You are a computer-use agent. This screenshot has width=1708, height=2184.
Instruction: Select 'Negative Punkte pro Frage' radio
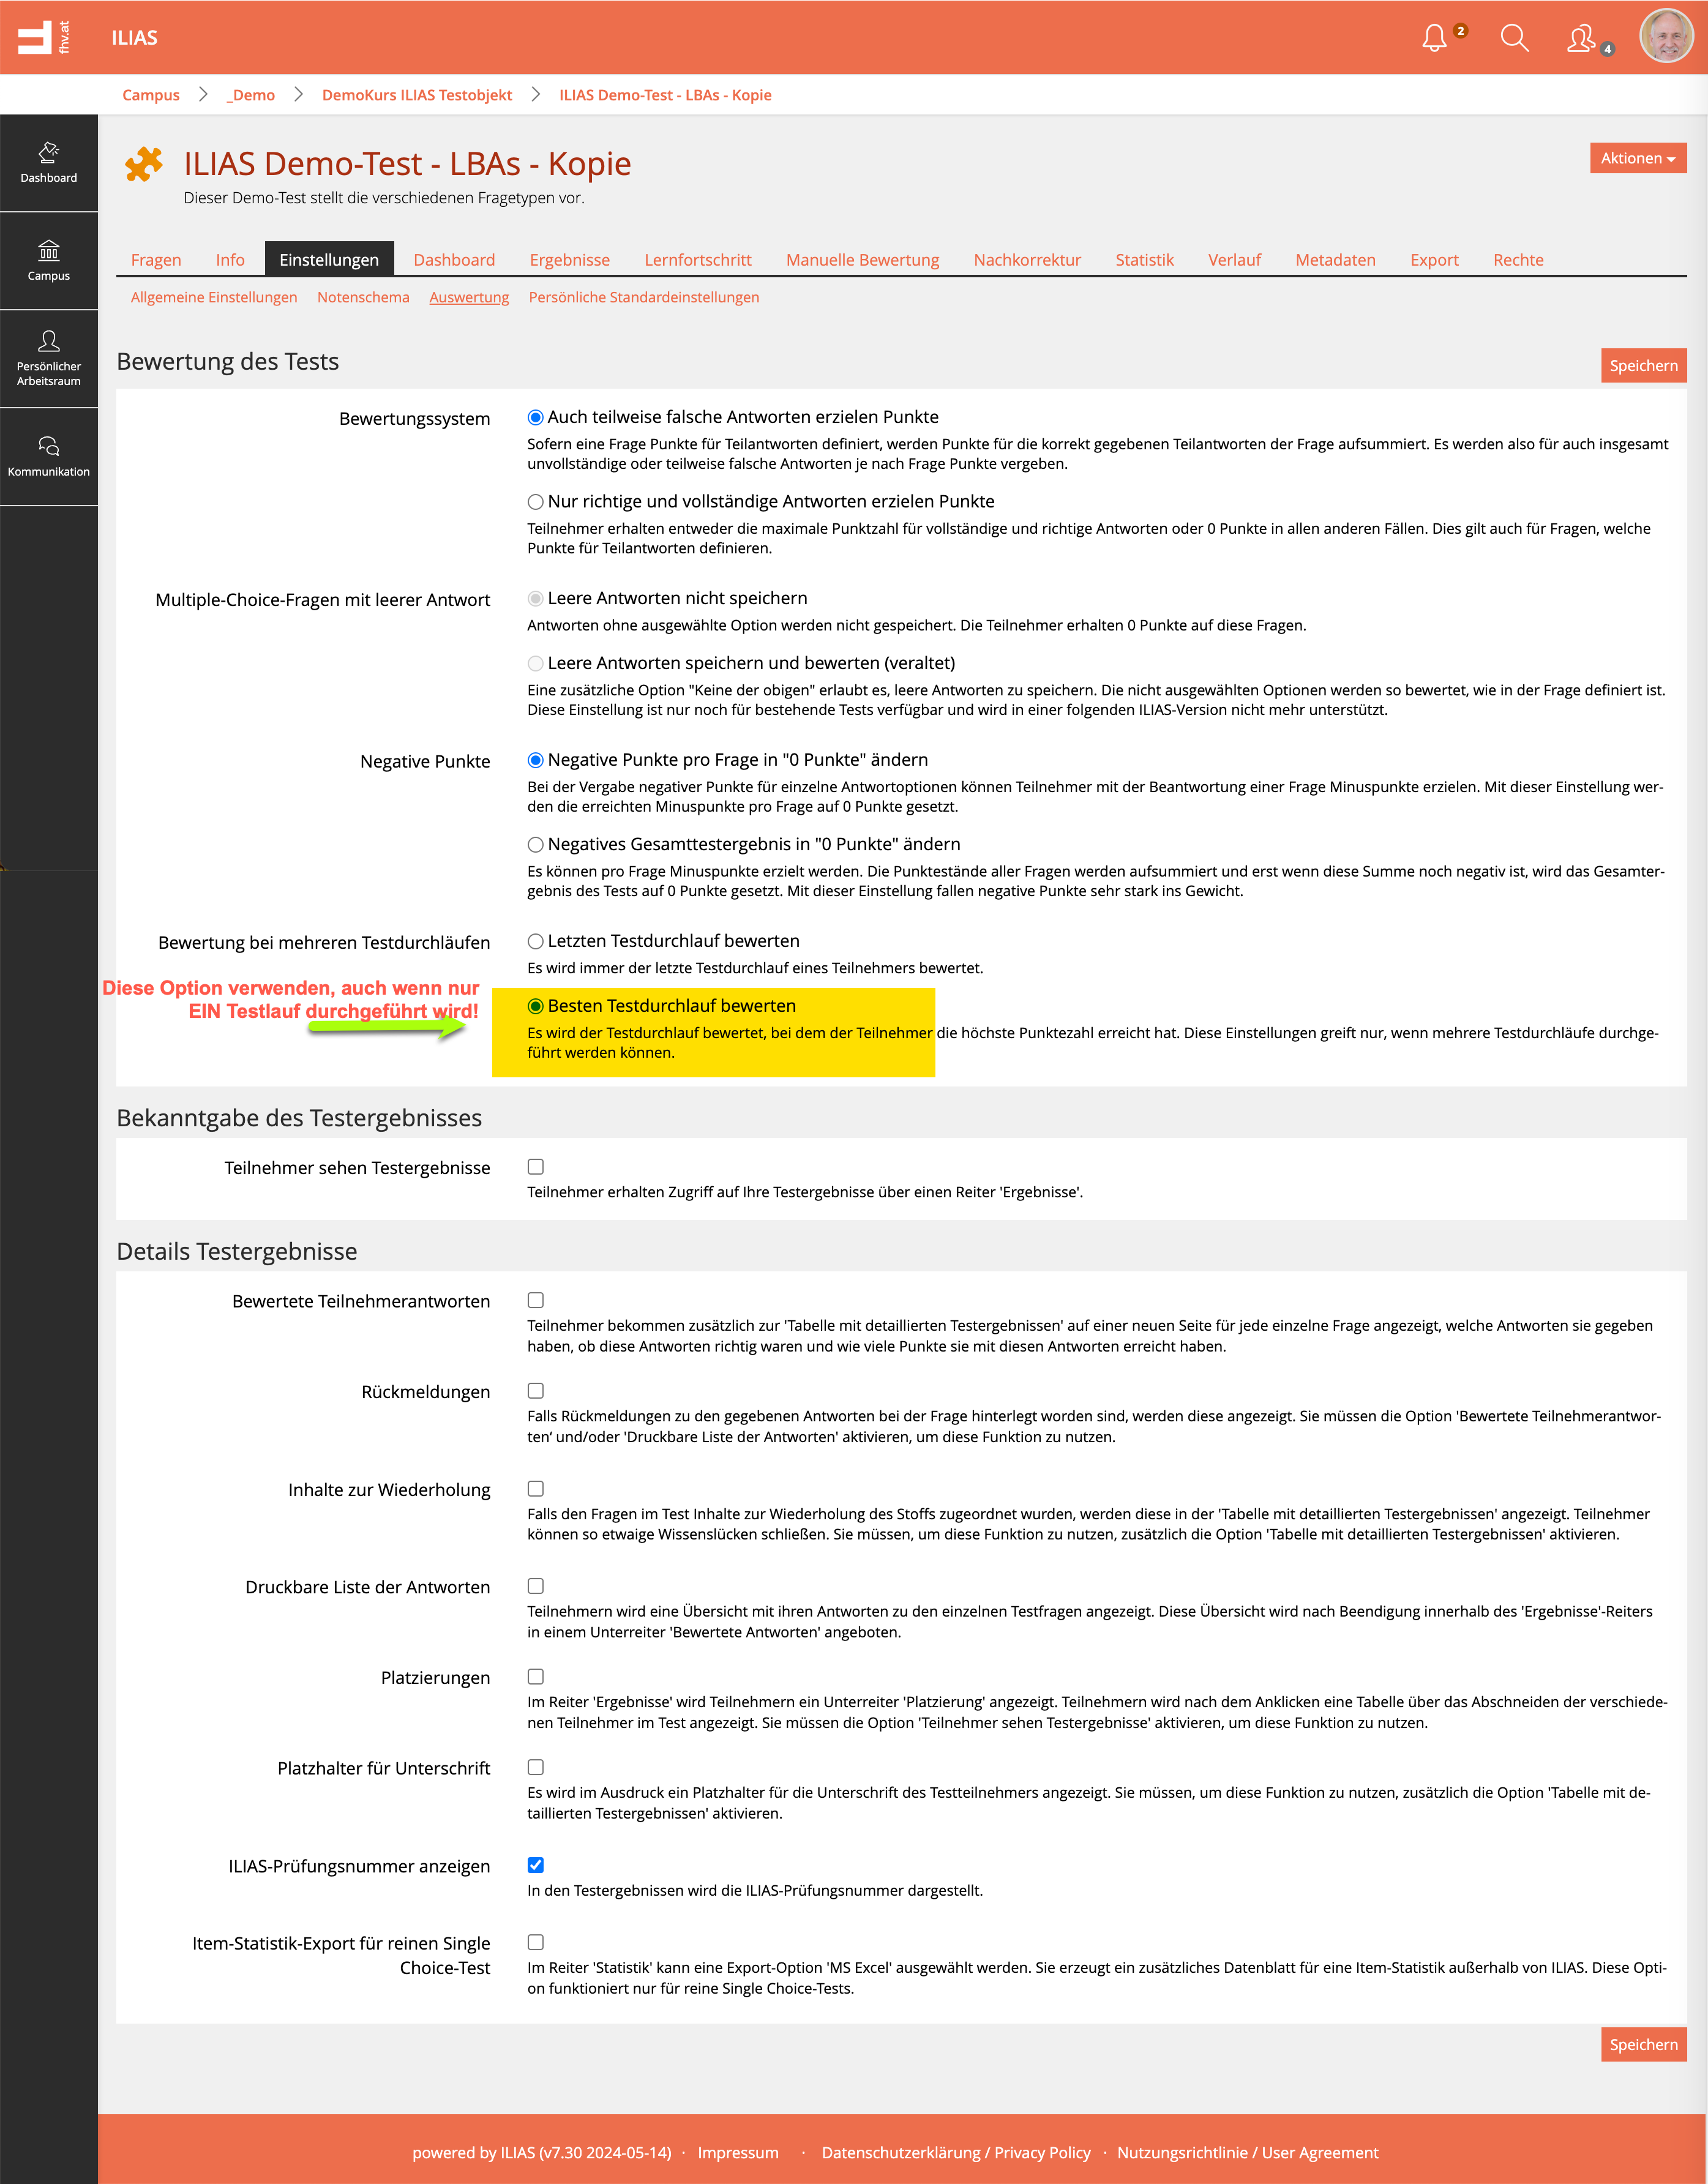536,760
